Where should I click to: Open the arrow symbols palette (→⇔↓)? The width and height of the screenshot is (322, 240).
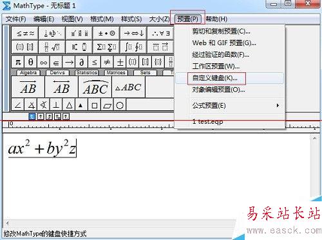click(x=133, y=34)
